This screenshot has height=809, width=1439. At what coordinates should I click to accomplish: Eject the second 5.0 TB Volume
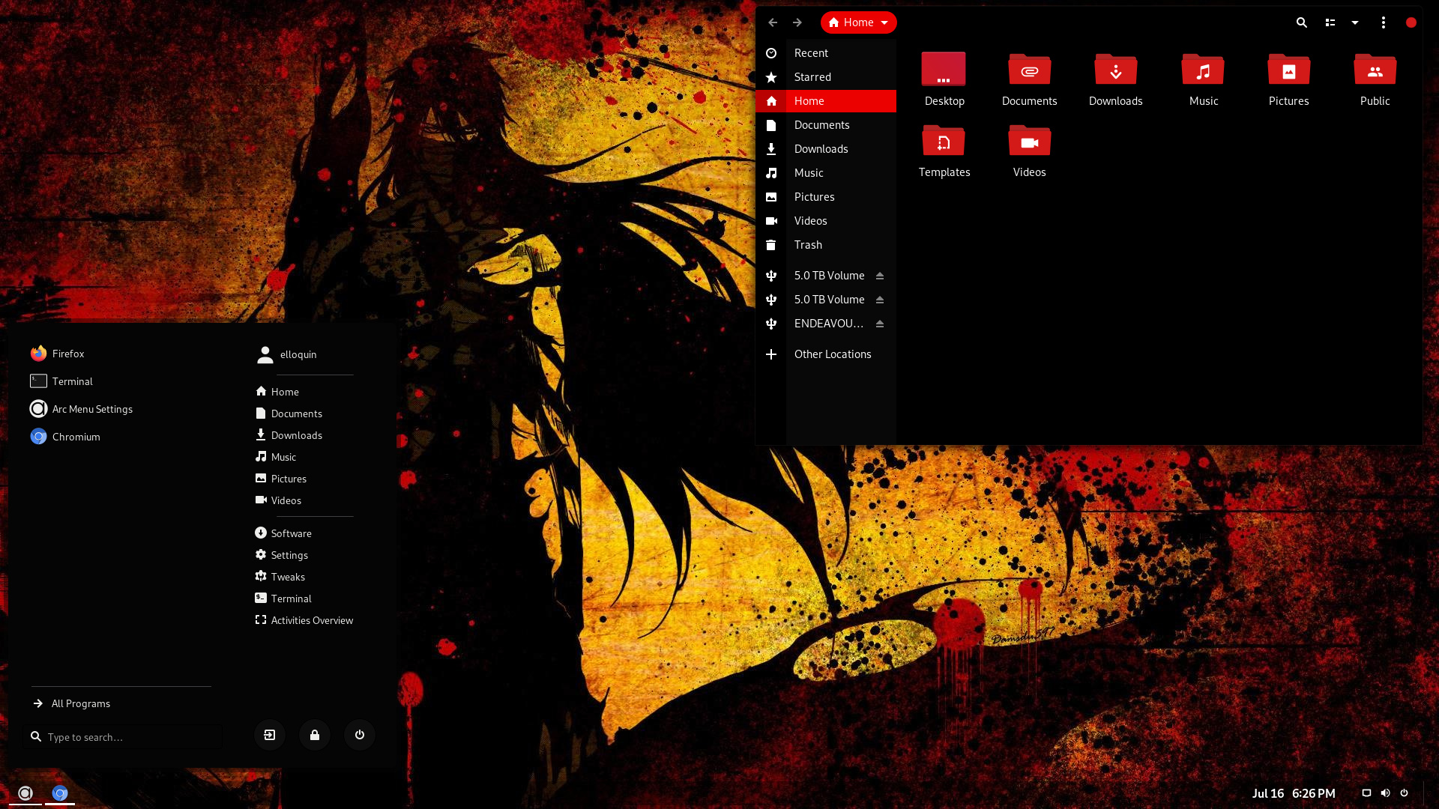pyautogui.click(x=880, y=300)
